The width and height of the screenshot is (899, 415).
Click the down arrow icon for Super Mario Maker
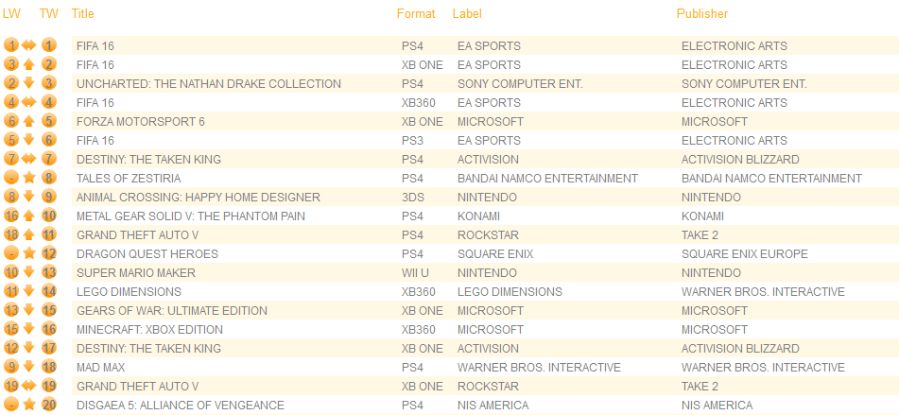(x=28, y=273)
